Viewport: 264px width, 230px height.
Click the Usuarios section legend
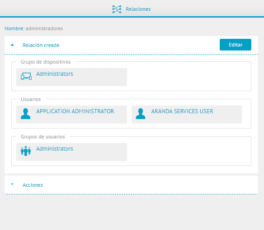(x=31, y=99)
